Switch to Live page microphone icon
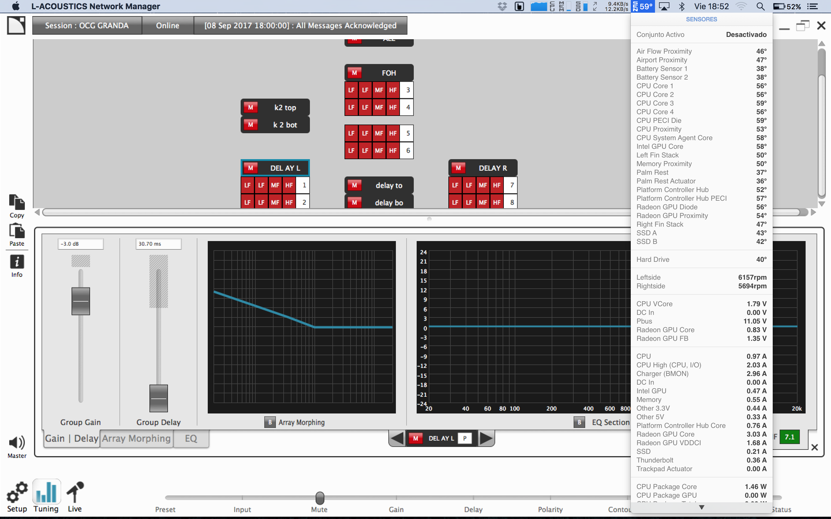Image resolution: width=831 pixels, height=519 pixels. tap(75, 492)
